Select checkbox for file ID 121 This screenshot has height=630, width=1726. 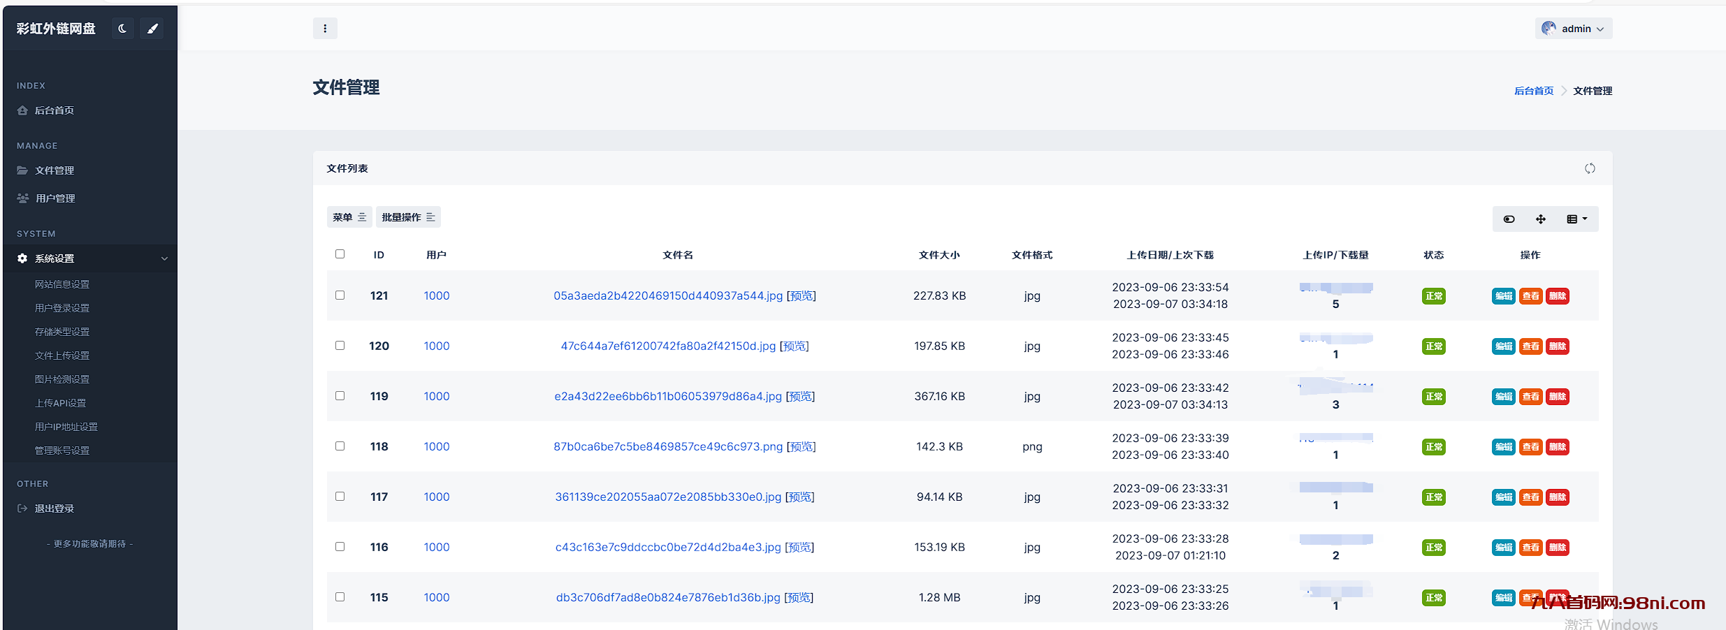coord(340,295)
